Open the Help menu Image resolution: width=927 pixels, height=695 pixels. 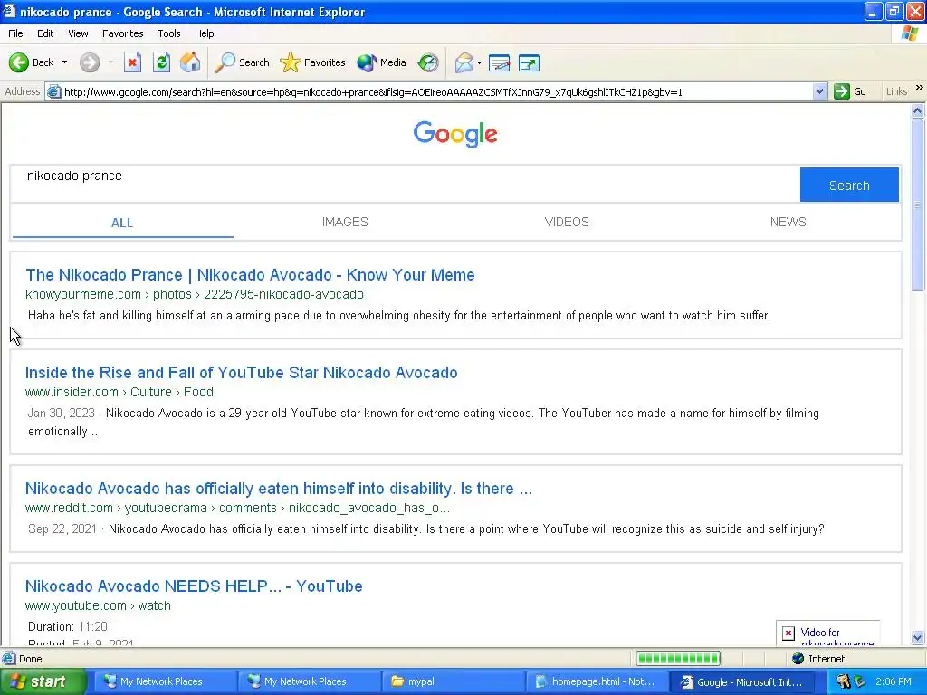click(x=204, y=33)
